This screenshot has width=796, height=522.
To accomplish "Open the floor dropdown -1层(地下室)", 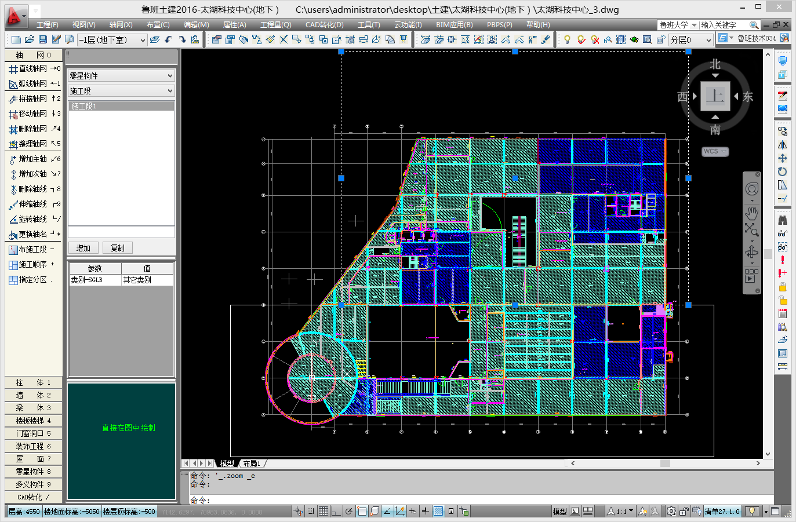I will point(112,39).
